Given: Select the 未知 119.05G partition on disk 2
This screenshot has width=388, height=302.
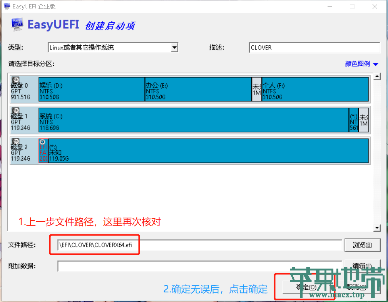Looking at the screenshot, I should (x=209, y=151).
